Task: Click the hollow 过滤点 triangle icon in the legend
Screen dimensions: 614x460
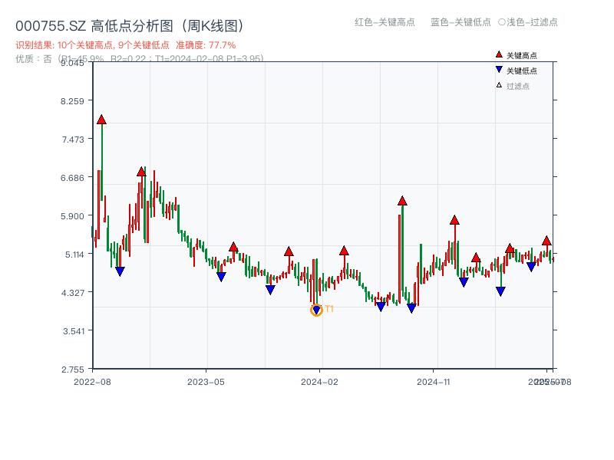Action: [499, 84]
